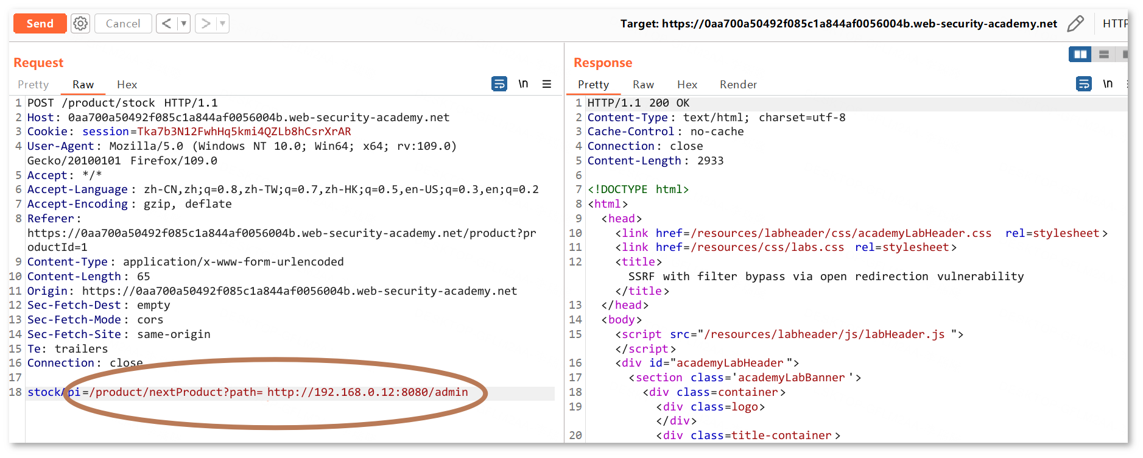Screen dimensions: 1143x458
Task: Go back to previous request in history
Action: [166, 24]
